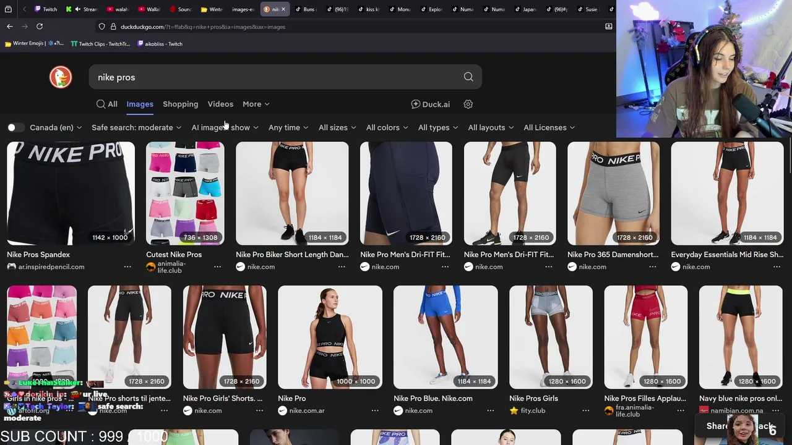Open the All layouts filter
The width and height of the screenshot is (792, 445).
tap(491, 127)
